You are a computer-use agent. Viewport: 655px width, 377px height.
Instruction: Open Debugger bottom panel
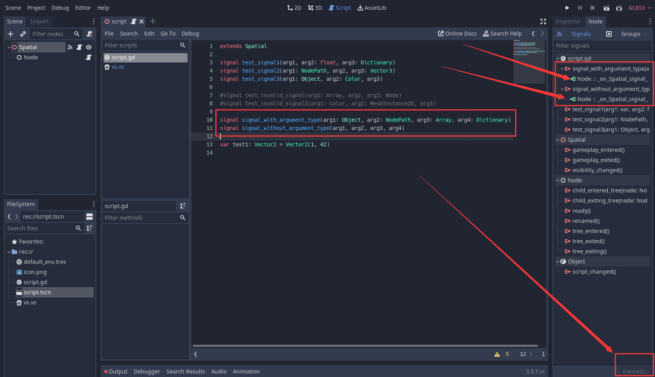tap(147, 372)
